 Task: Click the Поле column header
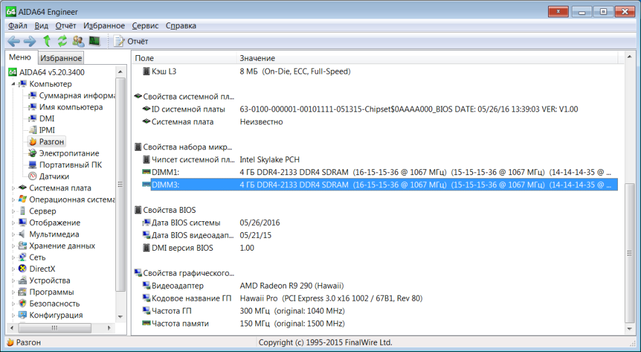coord(185,58)
